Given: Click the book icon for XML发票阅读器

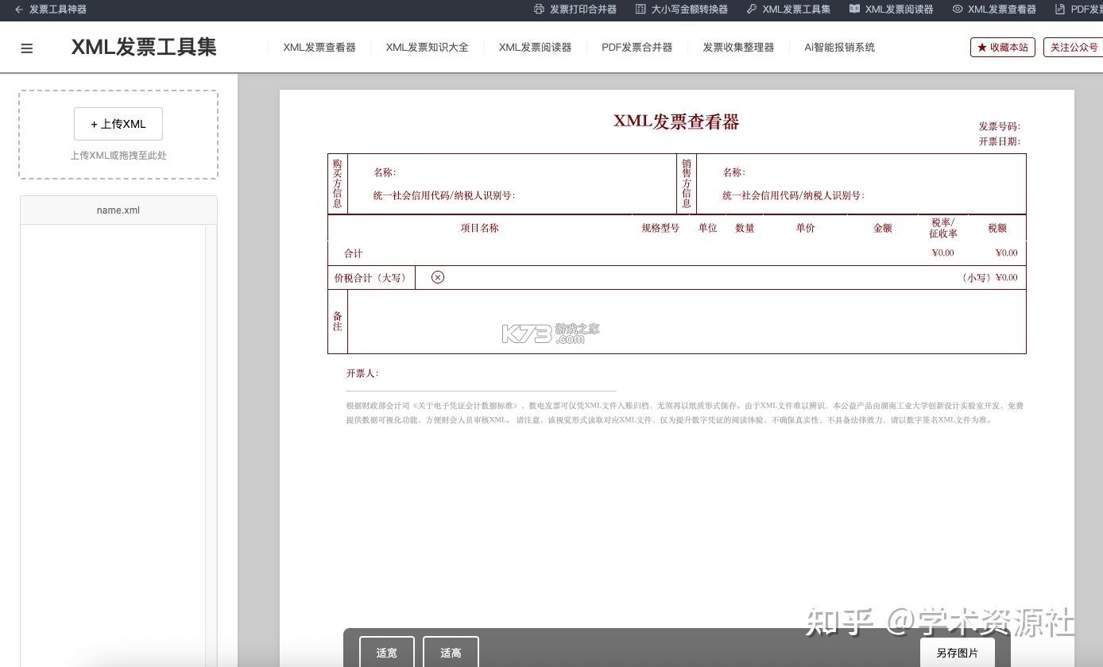Looking at the screenshot, I should (x=854, y=10).
